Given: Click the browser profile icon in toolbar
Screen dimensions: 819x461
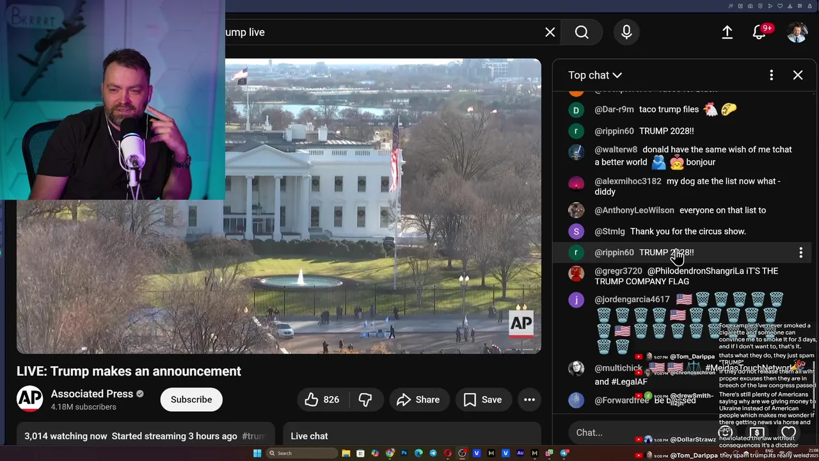Looking at the screenshot, I should click(x=809, y=6).
